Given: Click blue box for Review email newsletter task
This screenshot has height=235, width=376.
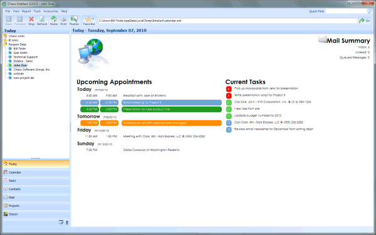Looking at the screenshot, I should tap(229, 130).
